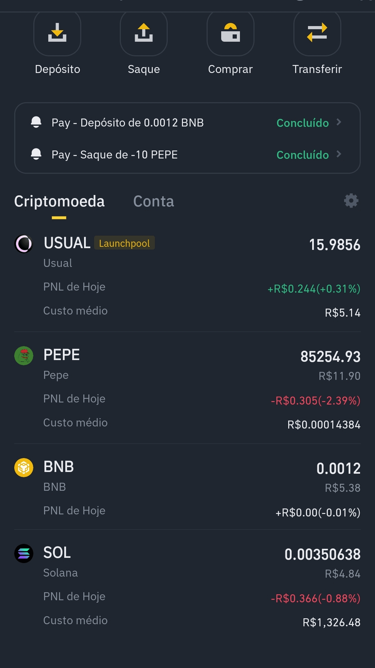Tap the Depósito download icon

click(x=57, y=33)
